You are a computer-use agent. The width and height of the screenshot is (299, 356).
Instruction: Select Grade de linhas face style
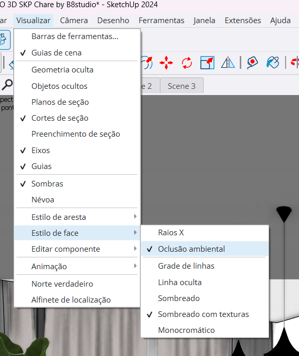pos(205,266)
